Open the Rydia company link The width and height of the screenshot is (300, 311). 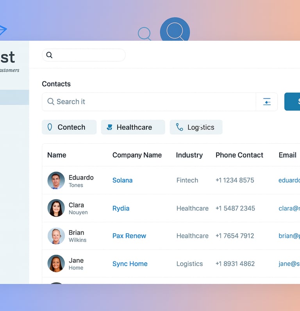point(121,208)
